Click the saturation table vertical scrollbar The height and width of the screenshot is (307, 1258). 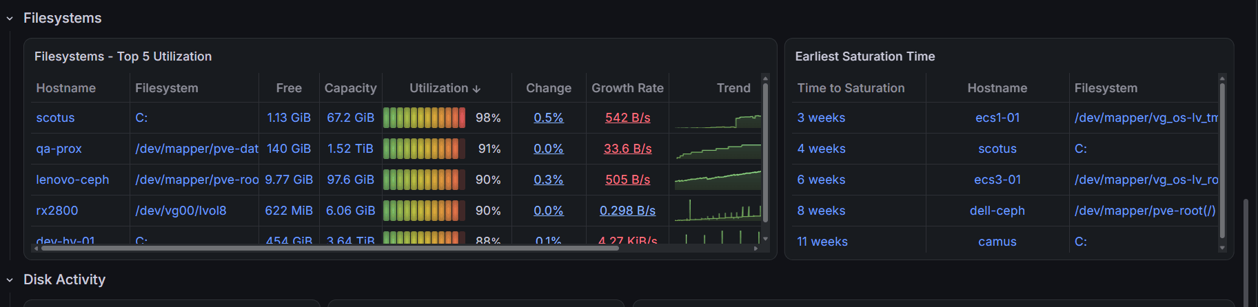[x=1222, y=160]
